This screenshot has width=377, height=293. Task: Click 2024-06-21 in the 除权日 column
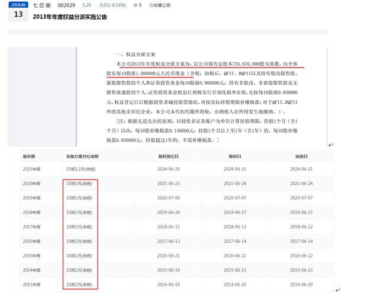[x=235, y=169]
